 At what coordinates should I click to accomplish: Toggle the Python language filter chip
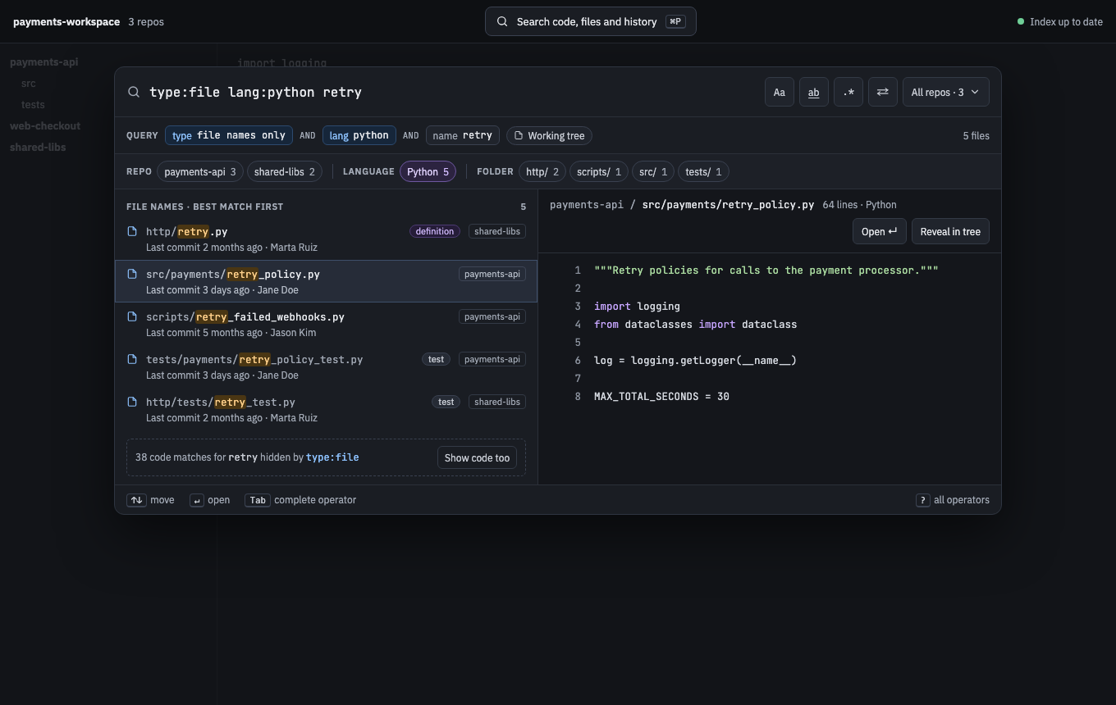(428, 171)
